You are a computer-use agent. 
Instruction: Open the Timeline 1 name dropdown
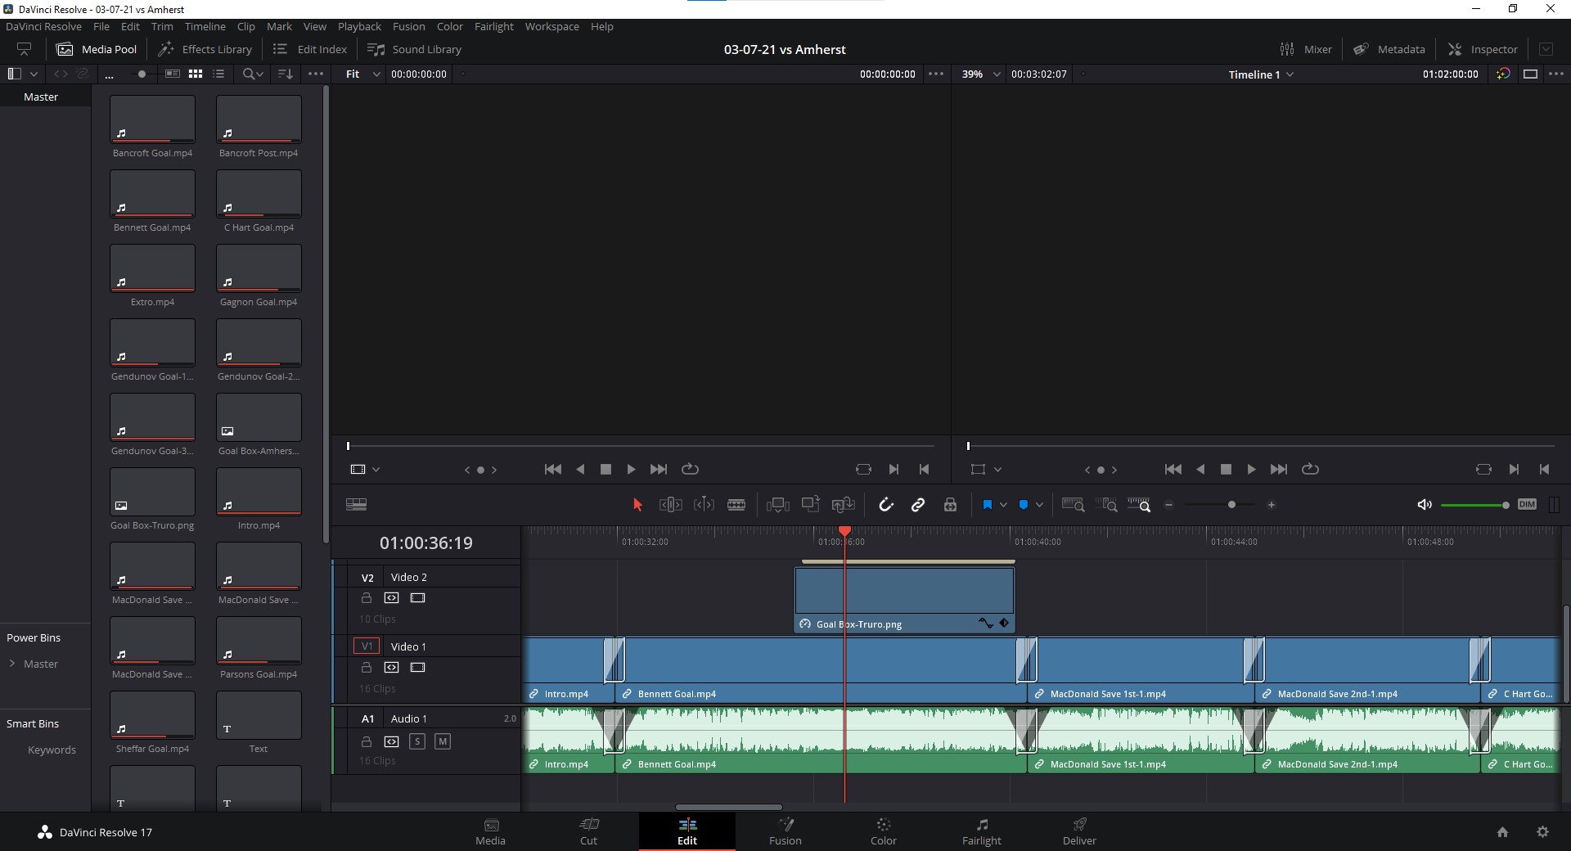(x=1261, y=74)
